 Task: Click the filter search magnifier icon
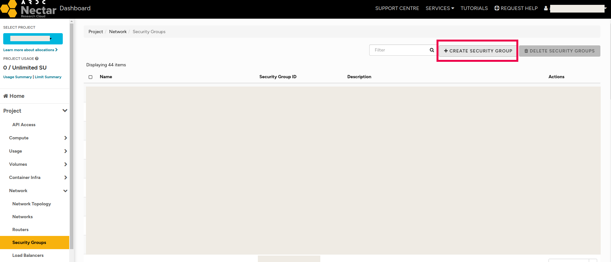432,50
